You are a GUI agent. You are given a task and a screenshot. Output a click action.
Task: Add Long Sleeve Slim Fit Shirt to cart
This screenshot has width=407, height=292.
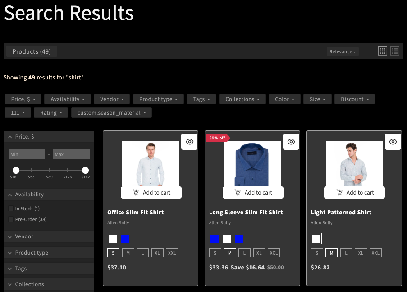pos(253,193)
